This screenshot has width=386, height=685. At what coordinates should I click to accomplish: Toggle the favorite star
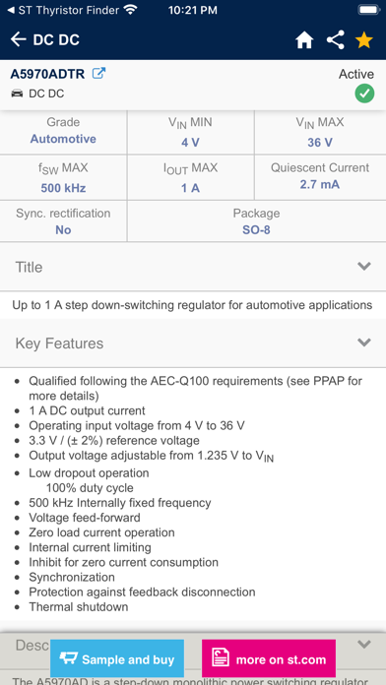tap(363, 40)
